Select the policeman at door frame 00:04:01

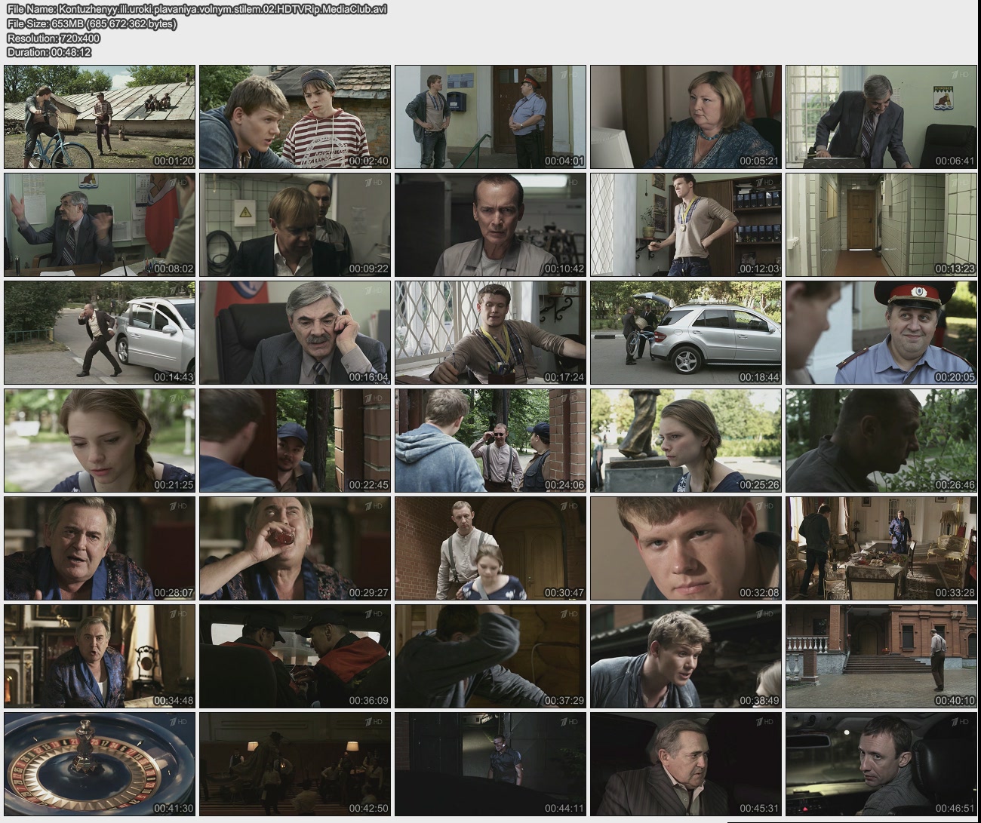pos(490,117)
